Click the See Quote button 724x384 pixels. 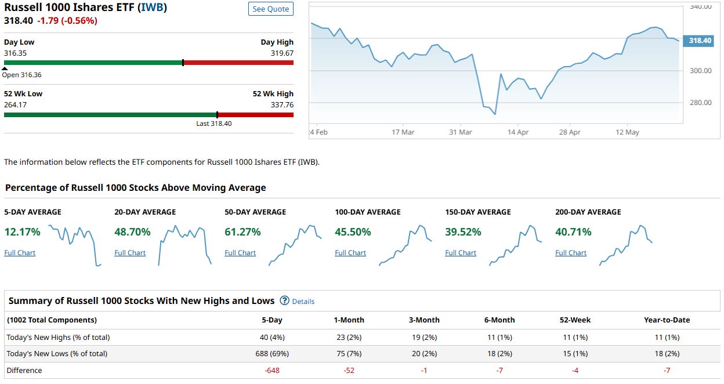click(271, 9)
